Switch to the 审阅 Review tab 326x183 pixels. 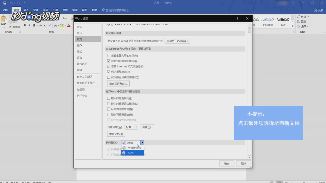[75, 10]
